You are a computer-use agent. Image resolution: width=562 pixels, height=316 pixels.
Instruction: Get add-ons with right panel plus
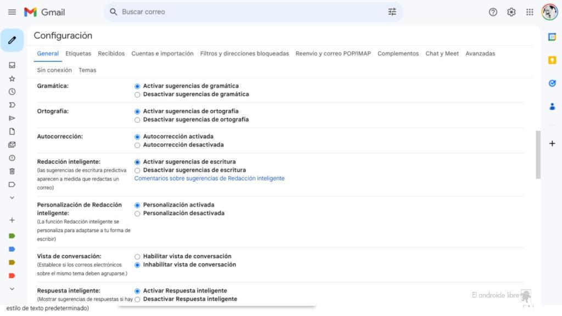tap(552, 143)
